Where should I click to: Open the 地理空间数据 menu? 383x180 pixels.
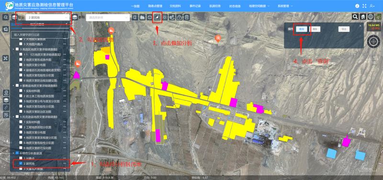(x=259, y=6)
